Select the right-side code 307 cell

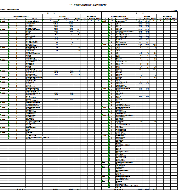pos(105,107)
